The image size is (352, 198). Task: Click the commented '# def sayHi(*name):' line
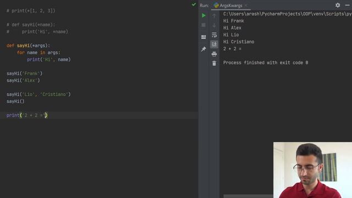pos(31,25)
